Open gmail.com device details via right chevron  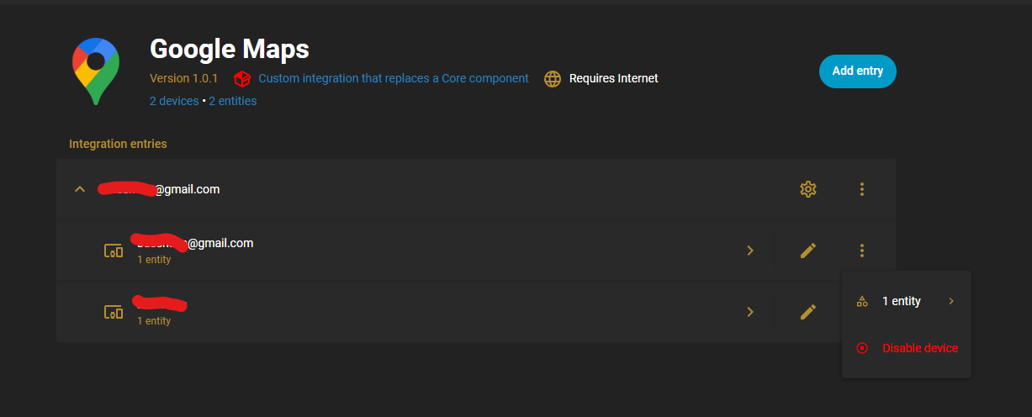click(750, 251)
